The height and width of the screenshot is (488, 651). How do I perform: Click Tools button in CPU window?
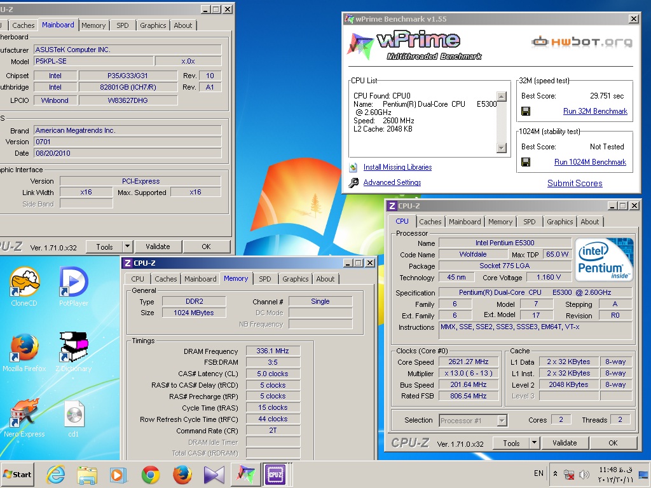pyautogui.click(x=511, y=443)
